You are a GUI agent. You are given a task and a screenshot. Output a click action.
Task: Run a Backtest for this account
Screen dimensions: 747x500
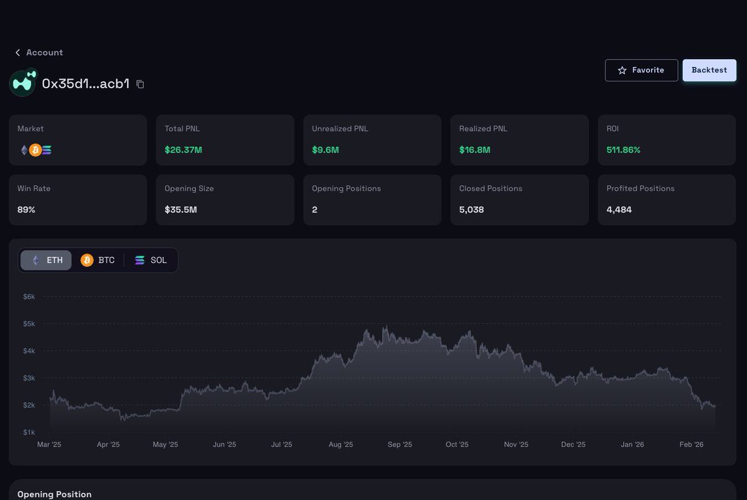coord(709,70)
